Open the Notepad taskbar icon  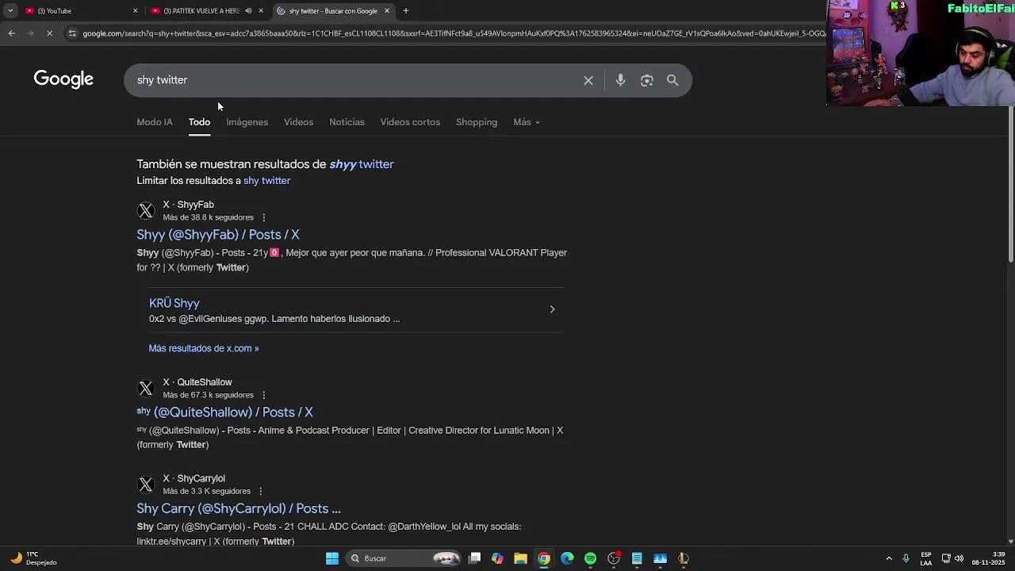coord(637,558)
